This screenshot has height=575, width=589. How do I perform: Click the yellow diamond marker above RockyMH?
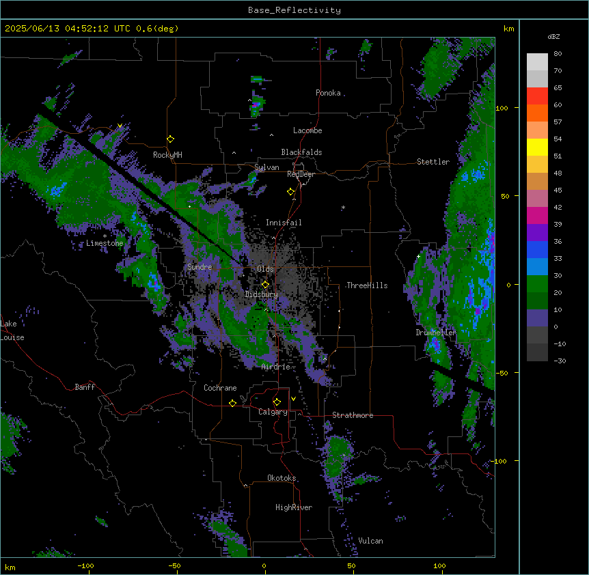[171, 139]
